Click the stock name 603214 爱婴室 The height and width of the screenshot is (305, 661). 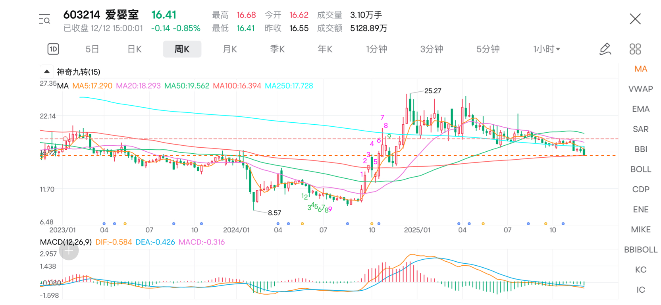101,15
